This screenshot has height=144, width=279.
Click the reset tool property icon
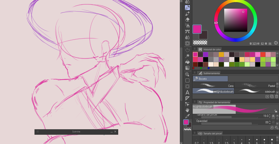coord(272,128)
